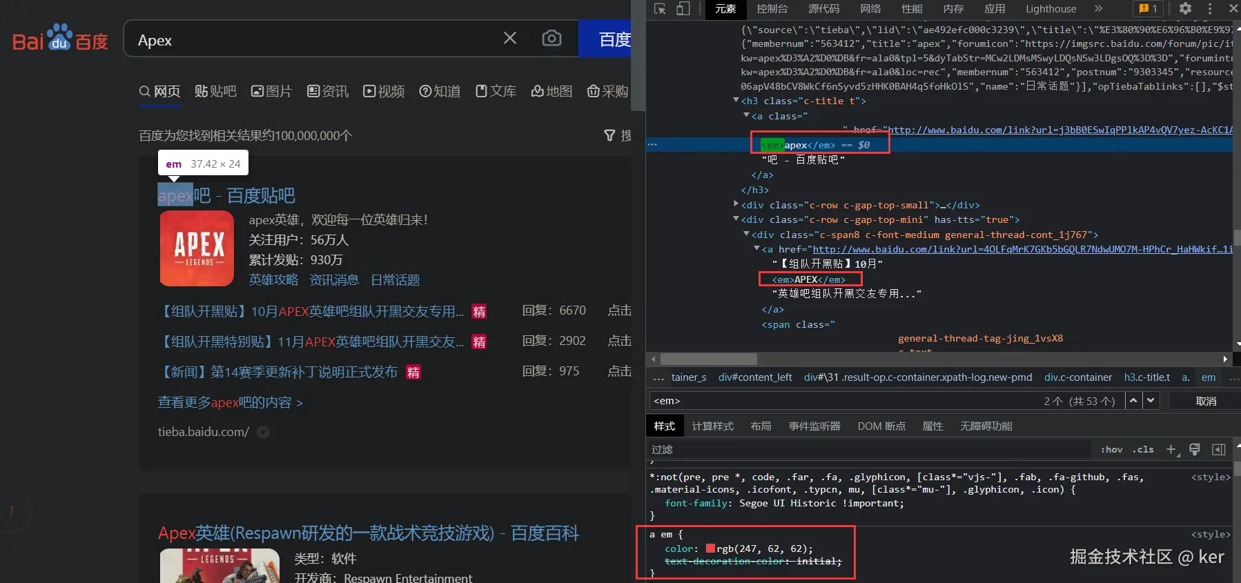
Task: Click the Baidu logo
Action: tap(60, 39)
